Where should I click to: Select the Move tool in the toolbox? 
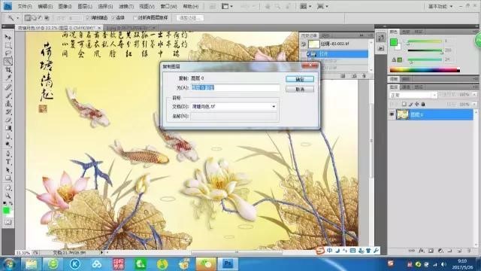tap(8, 38)
